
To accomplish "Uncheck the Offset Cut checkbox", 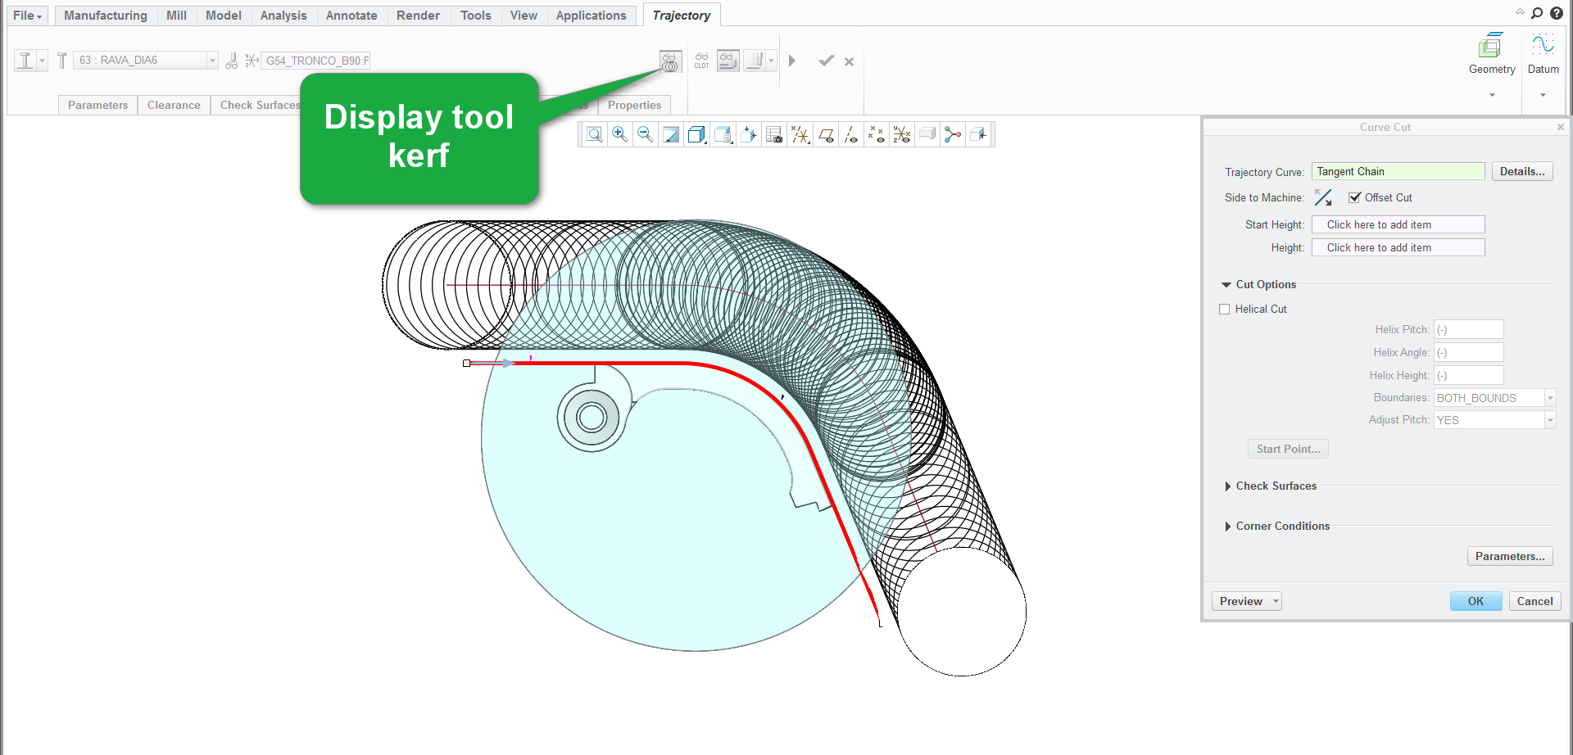I will (1355, 197).
